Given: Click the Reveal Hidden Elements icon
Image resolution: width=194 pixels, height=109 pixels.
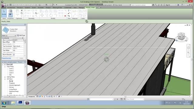Looking at the screenshot, I should [x=57, y=96].
